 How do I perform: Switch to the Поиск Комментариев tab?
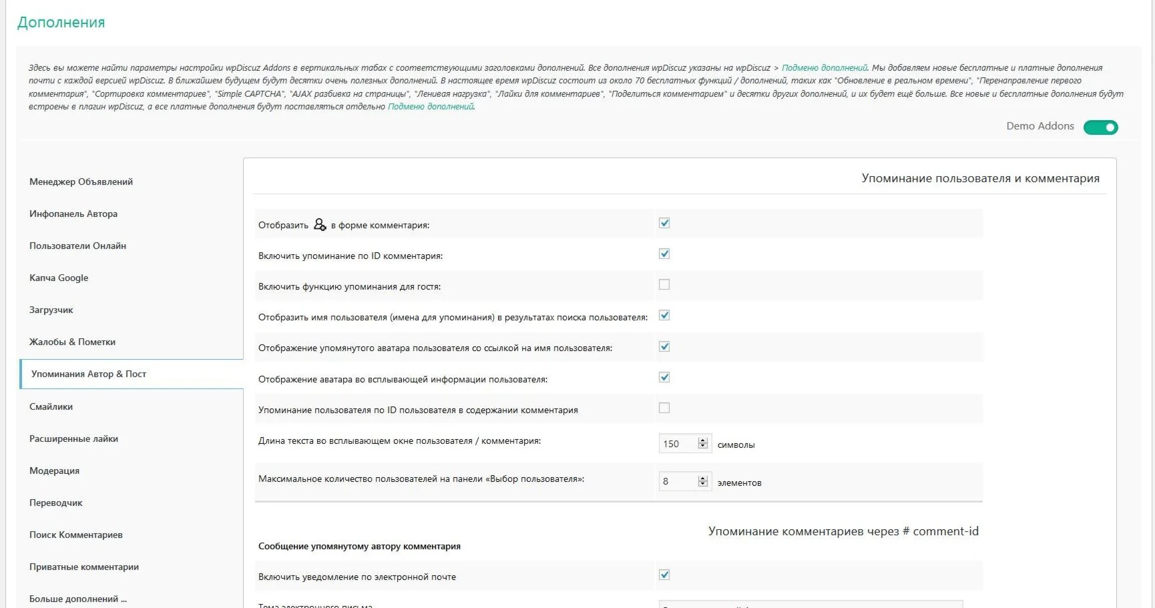tap(76, 535)
